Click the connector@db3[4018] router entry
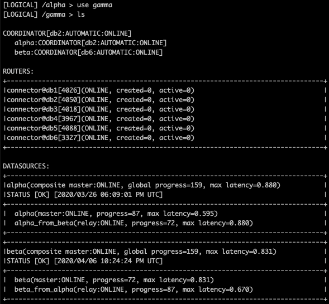Image resolution: width=329 pixels, height=304 pixels. coord(101,109)
